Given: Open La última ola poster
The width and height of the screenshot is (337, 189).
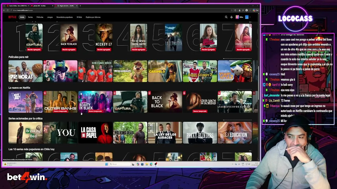Looking at the screenshot, I should [173, 38].
